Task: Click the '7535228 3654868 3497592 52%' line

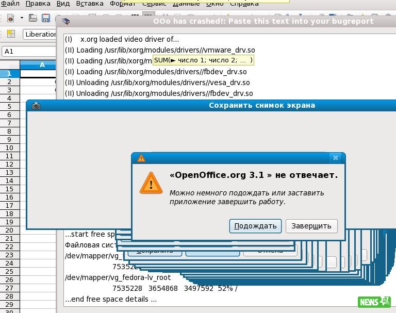Action: coord(175,288)
